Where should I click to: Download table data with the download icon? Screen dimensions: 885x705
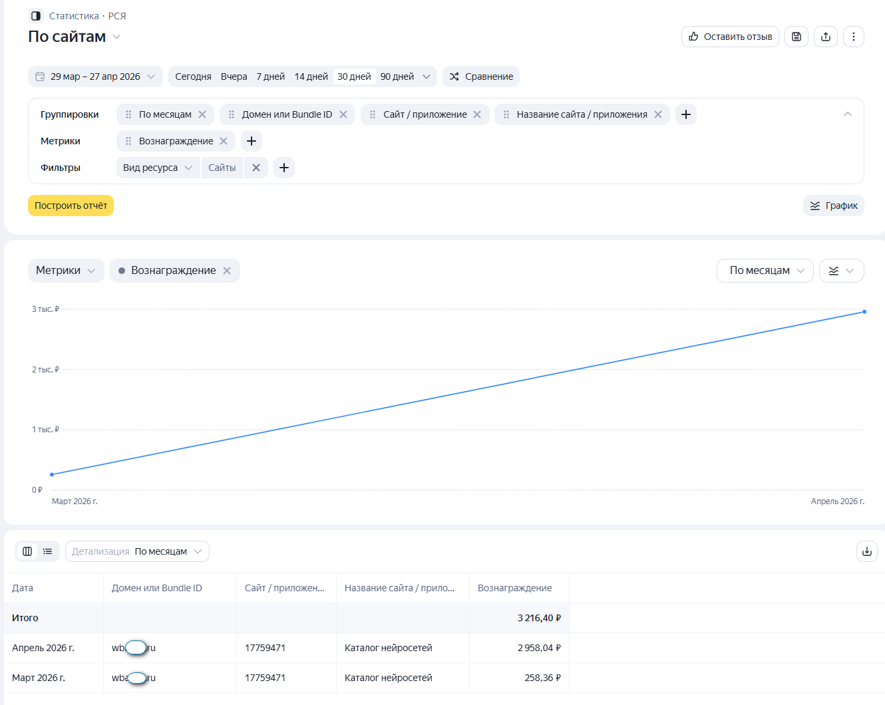[x=866, y=551]
